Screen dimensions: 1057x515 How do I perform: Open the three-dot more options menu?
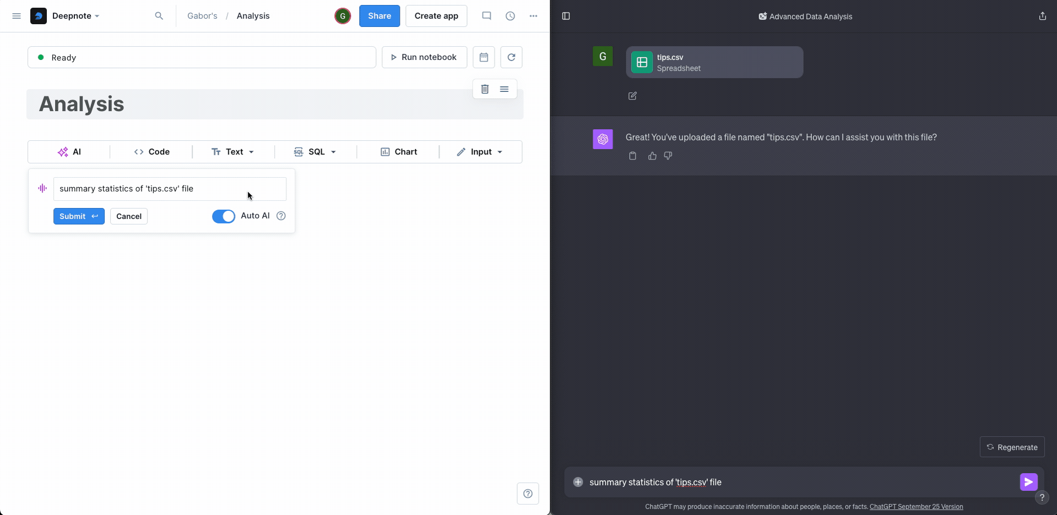(533, 16)
